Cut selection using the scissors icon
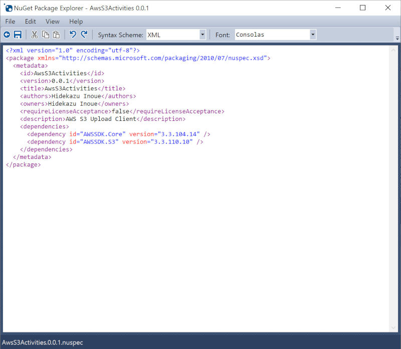Viewport: 401px width, 349px height. pyautogui.click(x=35, y=35)
